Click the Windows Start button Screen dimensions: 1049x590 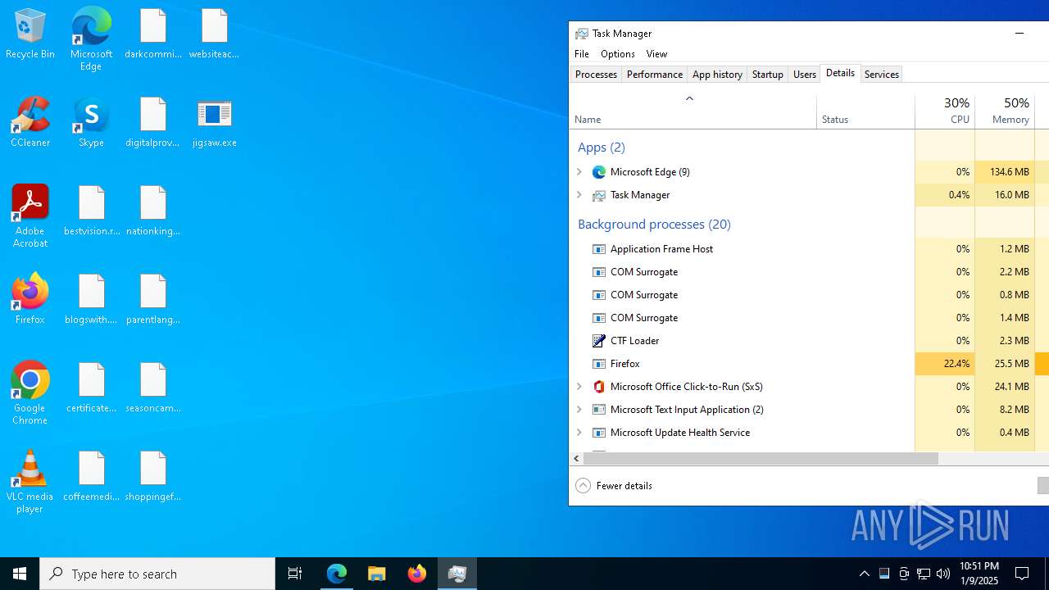pos(20,574)
